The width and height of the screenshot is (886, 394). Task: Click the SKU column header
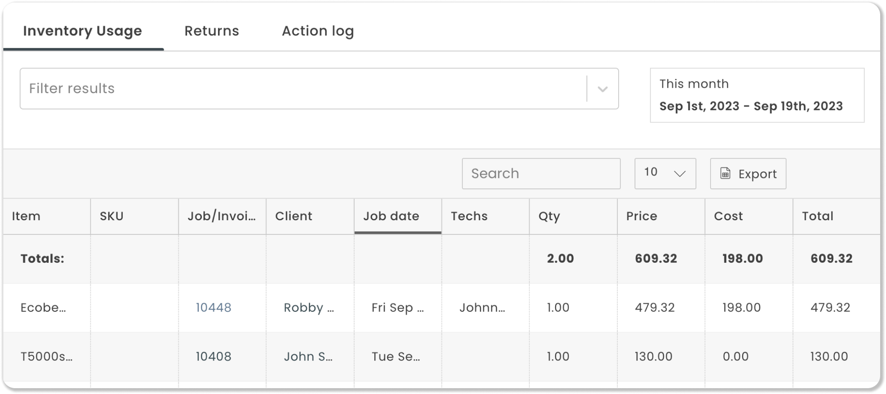tap(110, 216)
